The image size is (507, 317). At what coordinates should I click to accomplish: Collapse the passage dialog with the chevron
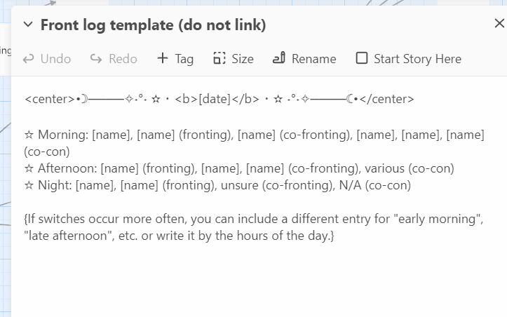click(28, 25)
